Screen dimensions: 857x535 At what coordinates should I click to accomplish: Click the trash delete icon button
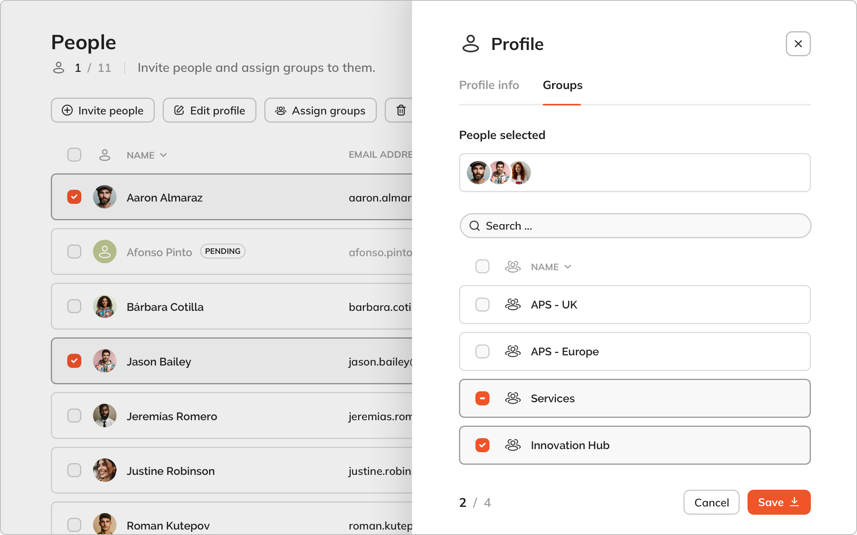(x=401, y=111)
